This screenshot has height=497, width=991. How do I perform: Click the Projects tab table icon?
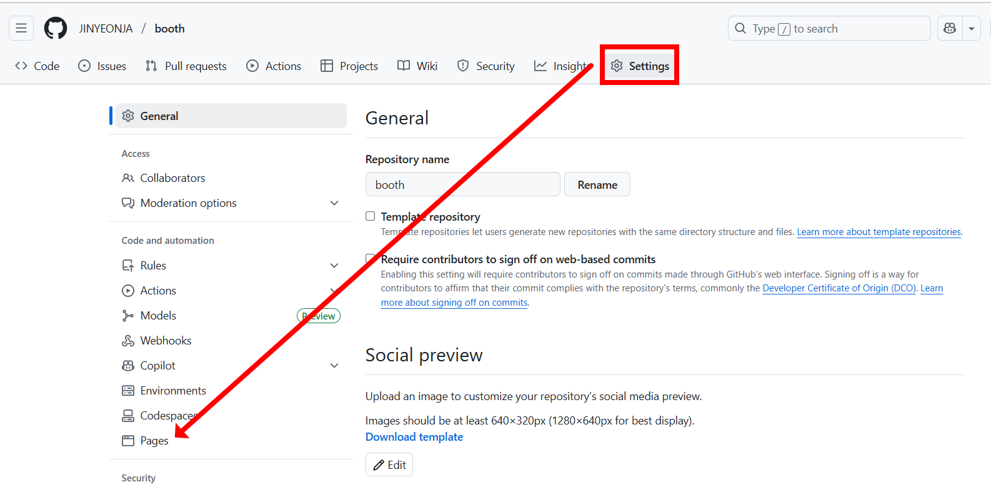pos(327,66)
